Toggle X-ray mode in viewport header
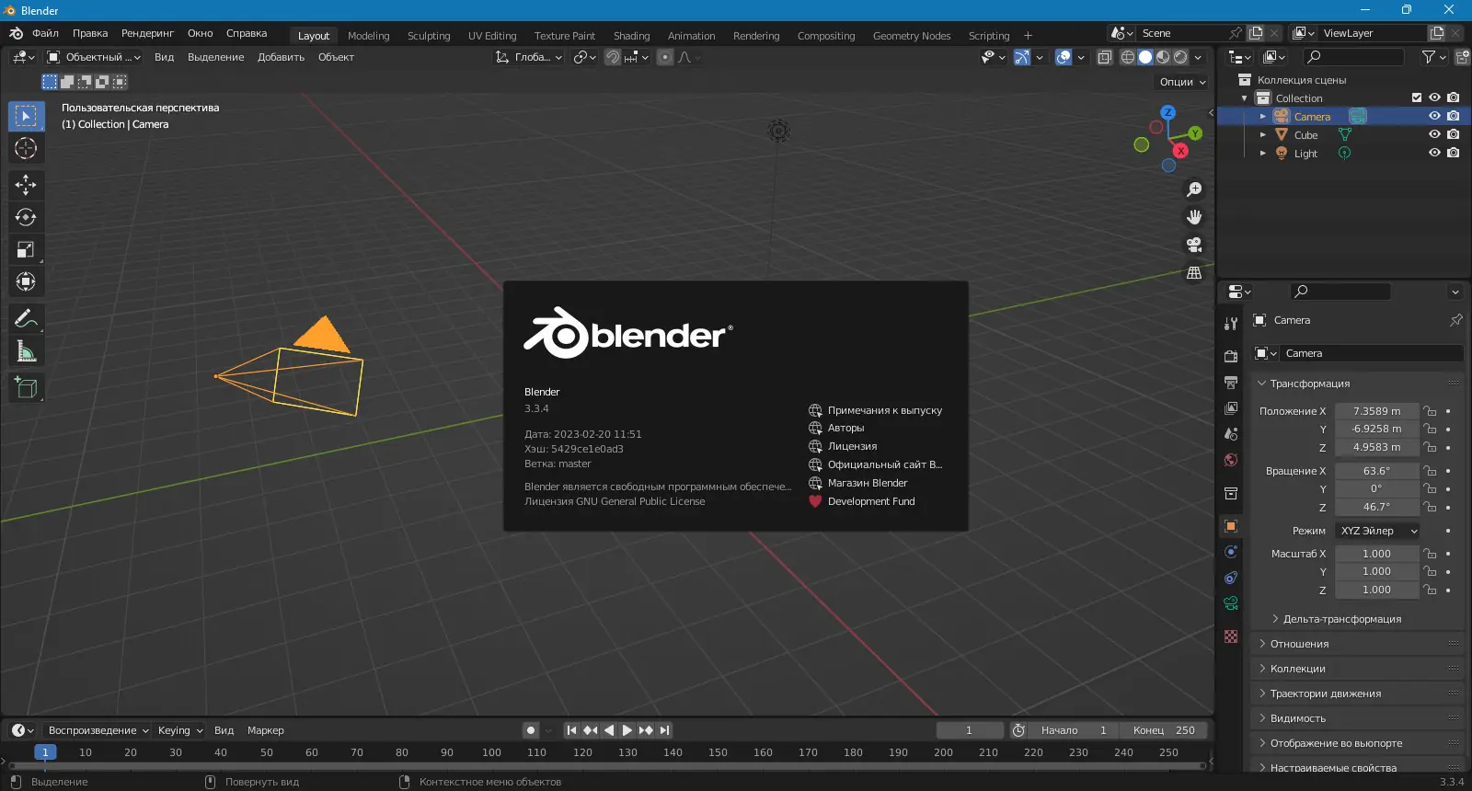The height and width of the screenshot is (791, 1472). point(1105,57)
